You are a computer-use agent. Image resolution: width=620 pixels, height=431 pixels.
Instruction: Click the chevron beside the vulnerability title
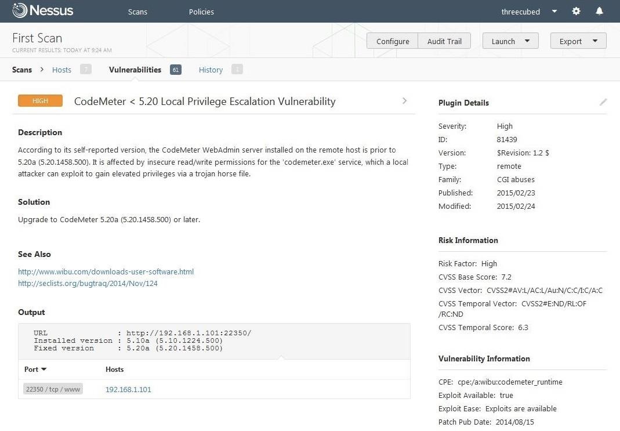pos(404,100)
